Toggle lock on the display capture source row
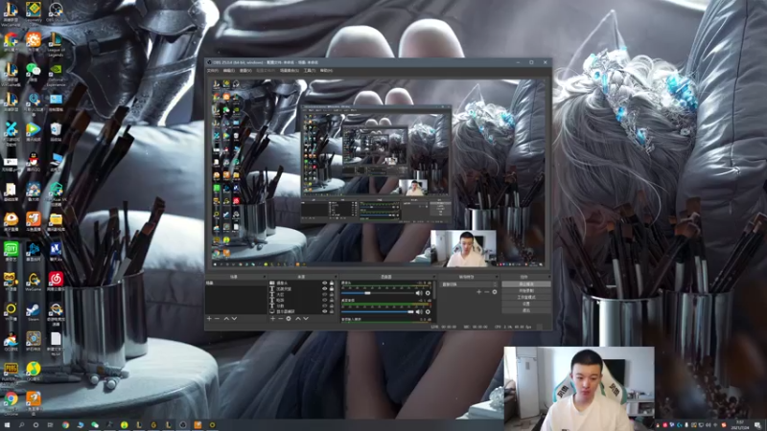Screen dimensions: 767x431 332,311
